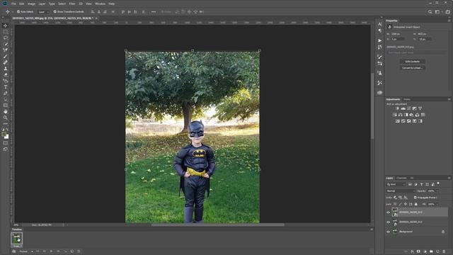Select the Clone Stamp tool

click(x=5, y=69)
